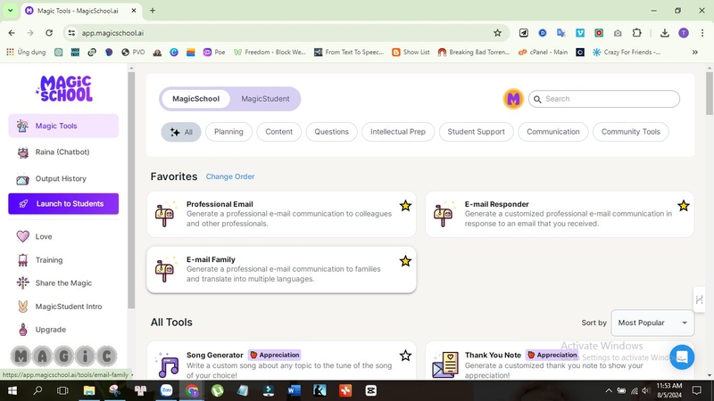Select the Planning filter chip
The image size is (714, 401).
click(228, 132)
